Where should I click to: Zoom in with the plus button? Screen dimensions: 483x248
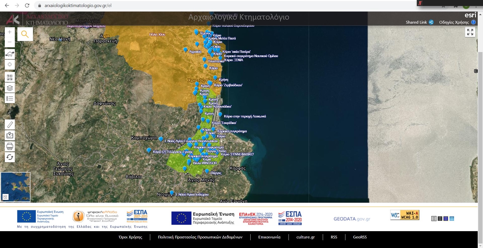pos(10,32)
